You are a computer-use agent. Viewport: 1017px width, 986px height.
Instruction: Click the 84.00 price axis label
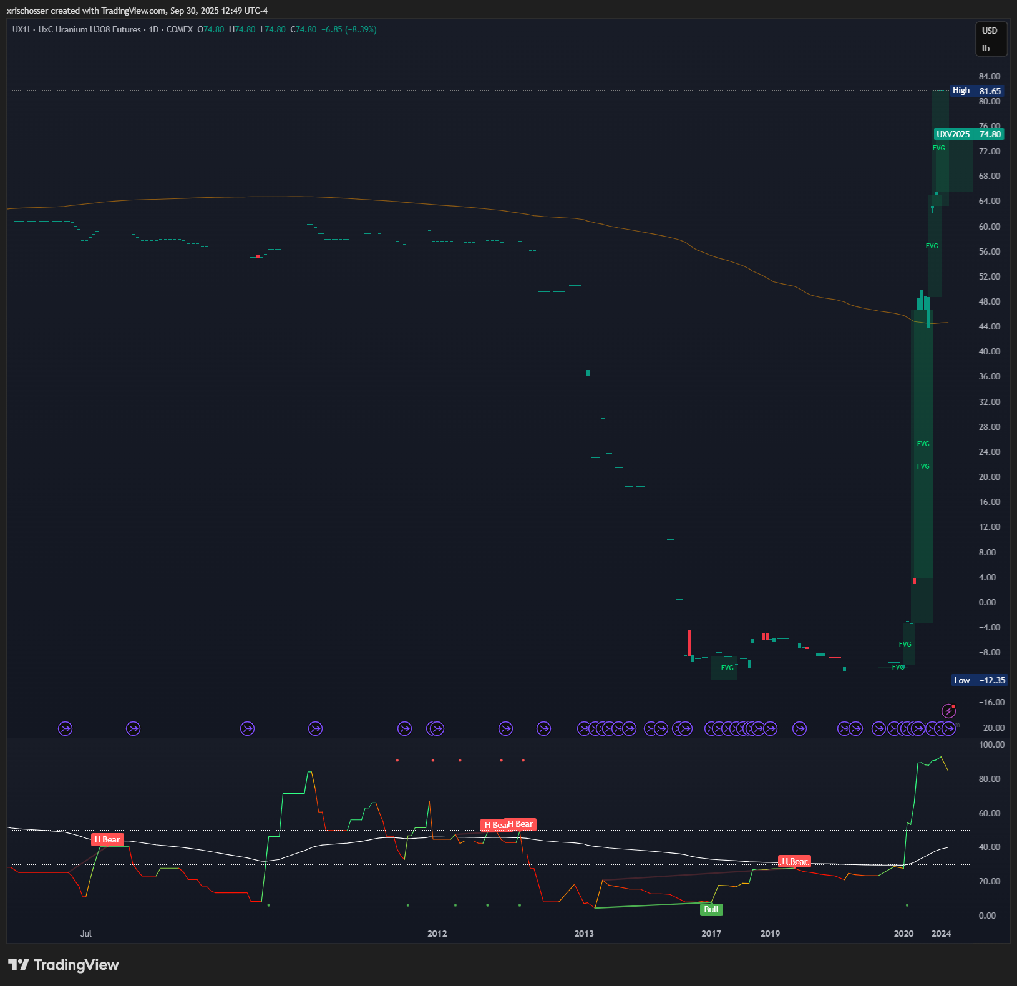(x=990, y=76)
